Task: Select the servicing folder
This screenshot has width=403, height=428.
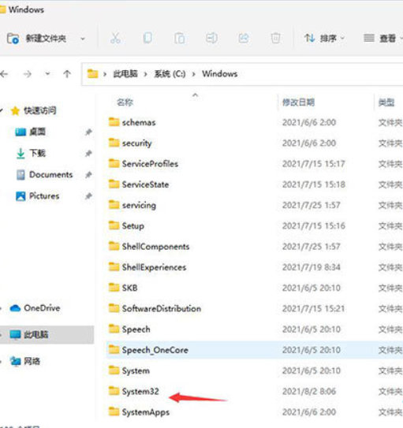Action: click(x=139, y=206)
